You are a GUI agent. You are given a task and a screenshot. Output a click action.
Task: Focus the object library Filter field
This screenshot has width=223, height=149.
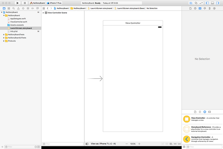click(x=204, y=147)
